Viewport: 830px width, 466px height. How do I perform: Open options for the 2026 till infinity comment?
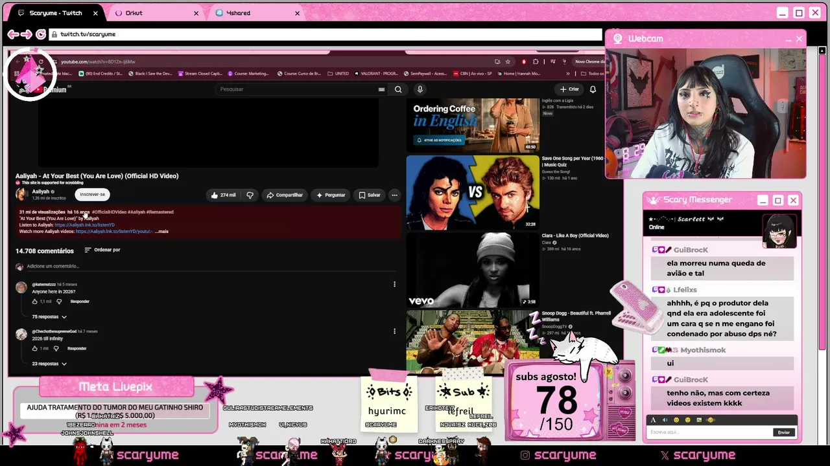tap(394, 331)
